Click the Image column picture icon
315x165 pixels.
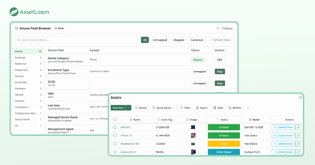(x=187, y=120)
